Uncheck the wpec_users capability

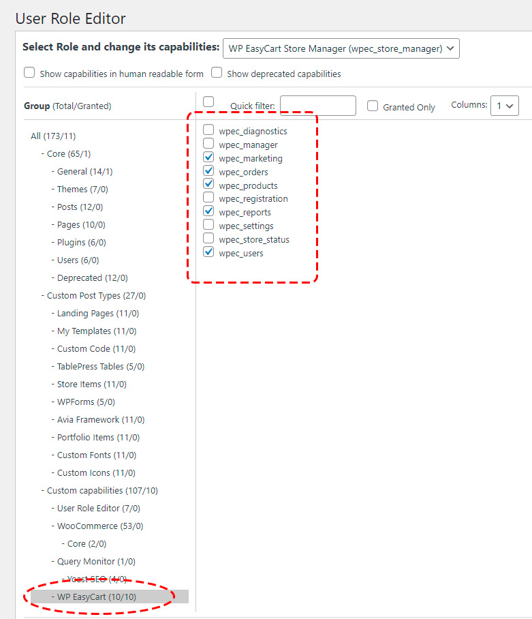208,252
